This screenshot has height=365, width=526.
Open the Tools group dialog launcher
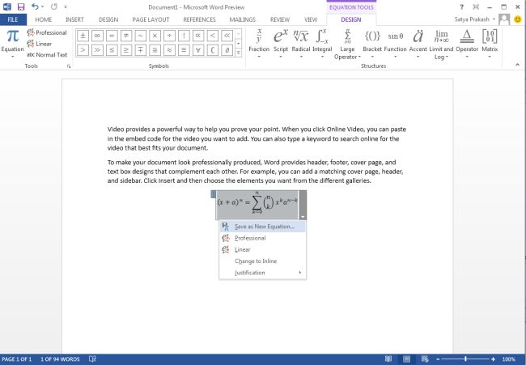[x=69, y=66]
